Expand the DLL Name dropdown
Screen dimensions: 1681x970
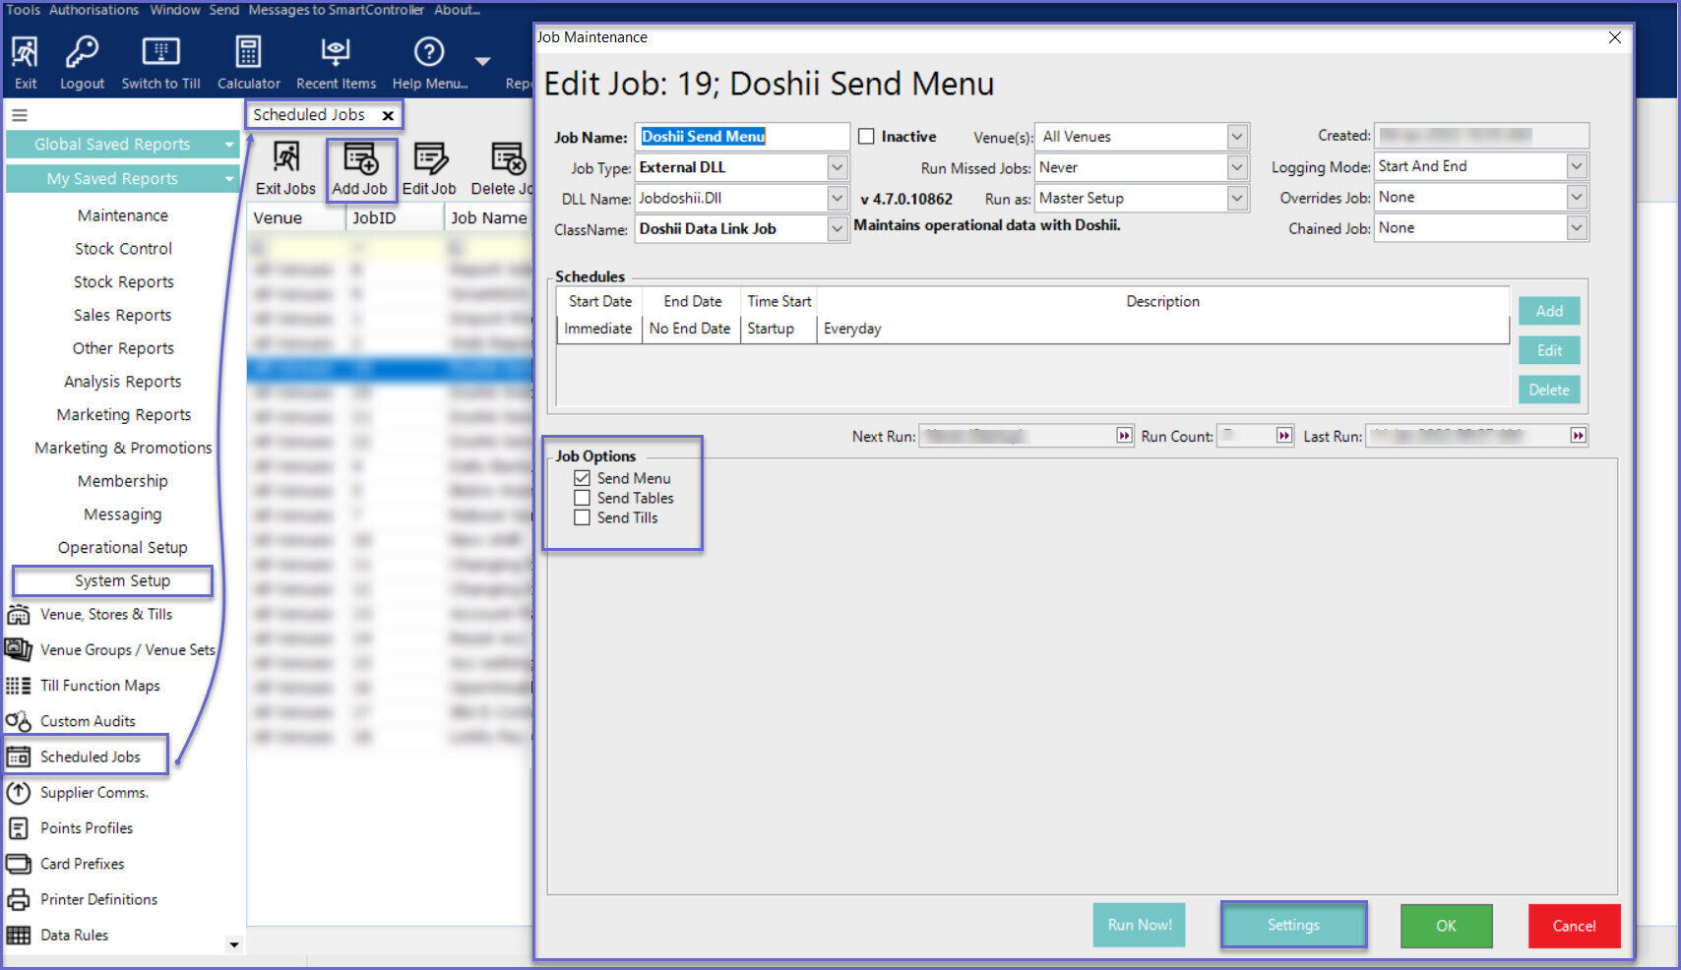pyautogui.click(x=837, y=198)
